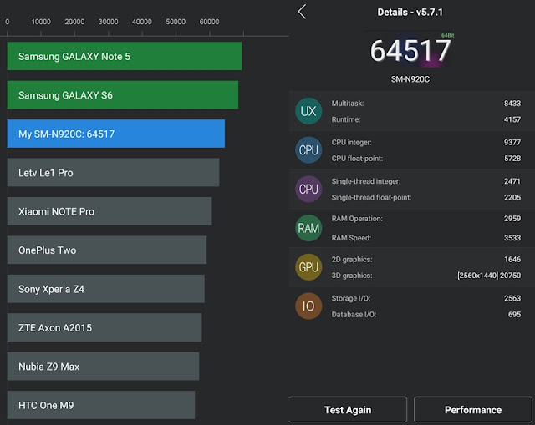Tap the RAM Speed score row
This screenshot has height=425, width=535.
click(x=426, y=238)
